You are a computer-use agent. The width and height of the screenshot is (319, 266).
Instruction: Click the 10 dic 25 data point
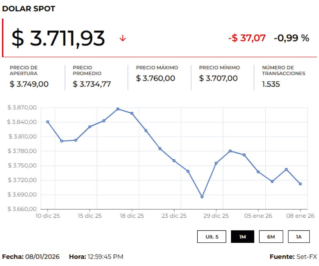pos(48,122)
